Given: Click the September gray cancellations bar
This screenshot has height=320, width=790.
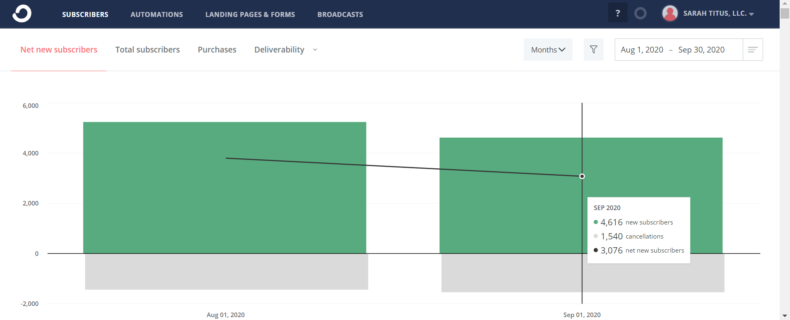Looking at the screenshot, I should pos(583,273).
